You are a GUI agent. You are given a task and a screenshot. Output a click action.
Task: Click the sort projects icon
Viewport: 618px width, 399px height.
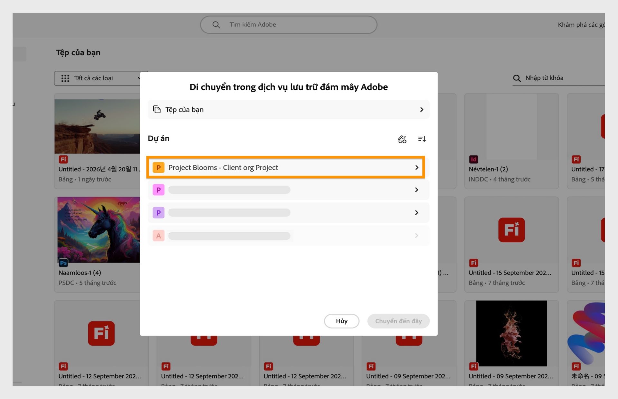click(x=422, y=139)
